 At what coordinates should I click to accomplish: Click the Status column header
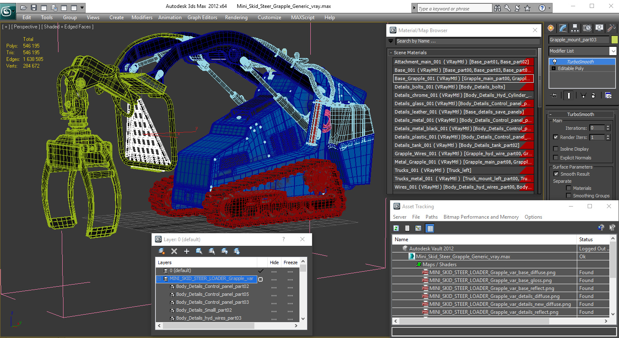tap(593, 240)
